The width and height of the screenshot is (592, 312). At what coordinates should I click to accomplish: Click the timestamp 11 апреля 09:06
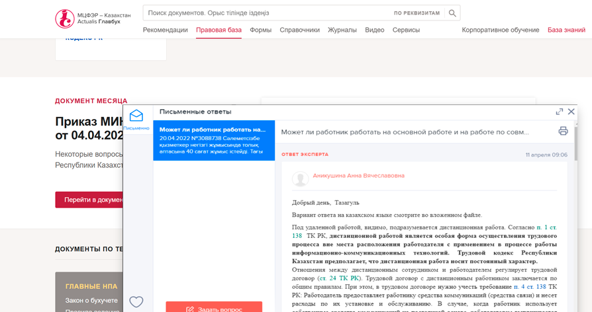[x=546, y=155]
